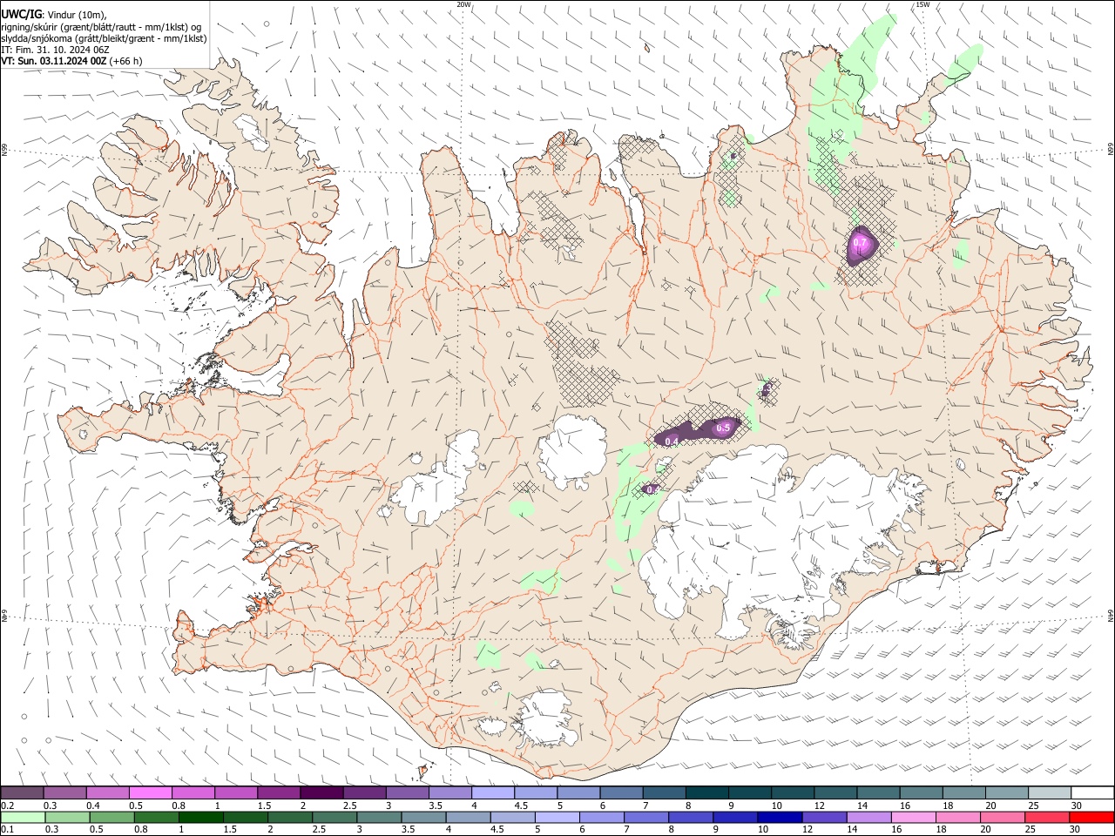Click the light grey top-row swatch labeled 25
This screenshot has height=836, width=1115.
pos(1050,792)
